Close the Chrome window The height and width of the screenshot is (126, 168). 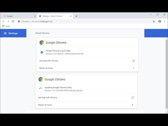[x=164, y=15]
